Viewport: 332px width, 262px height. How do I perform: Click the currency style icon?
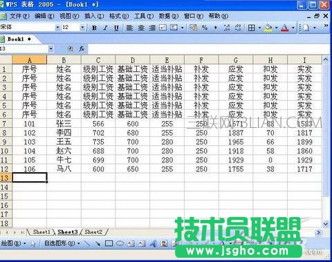pos(193,28)
